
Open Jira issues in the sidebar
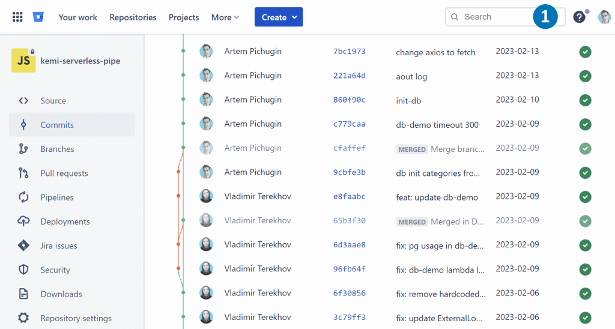(x=58, y=246)
